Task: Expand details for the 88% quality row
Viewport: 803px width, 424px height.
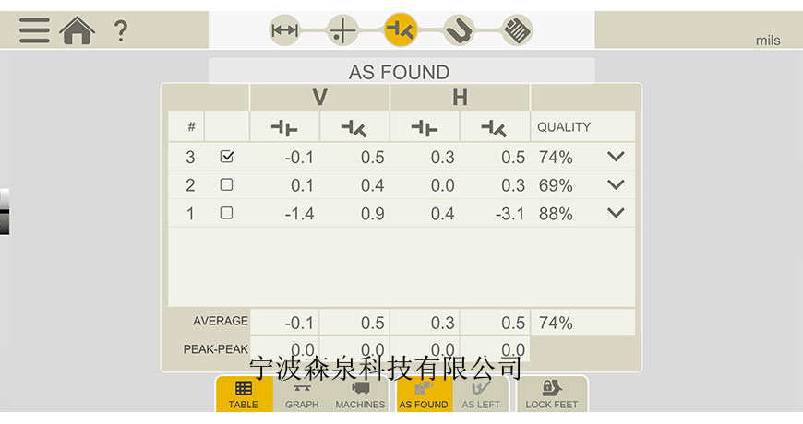Action: (x=616, y=213)
